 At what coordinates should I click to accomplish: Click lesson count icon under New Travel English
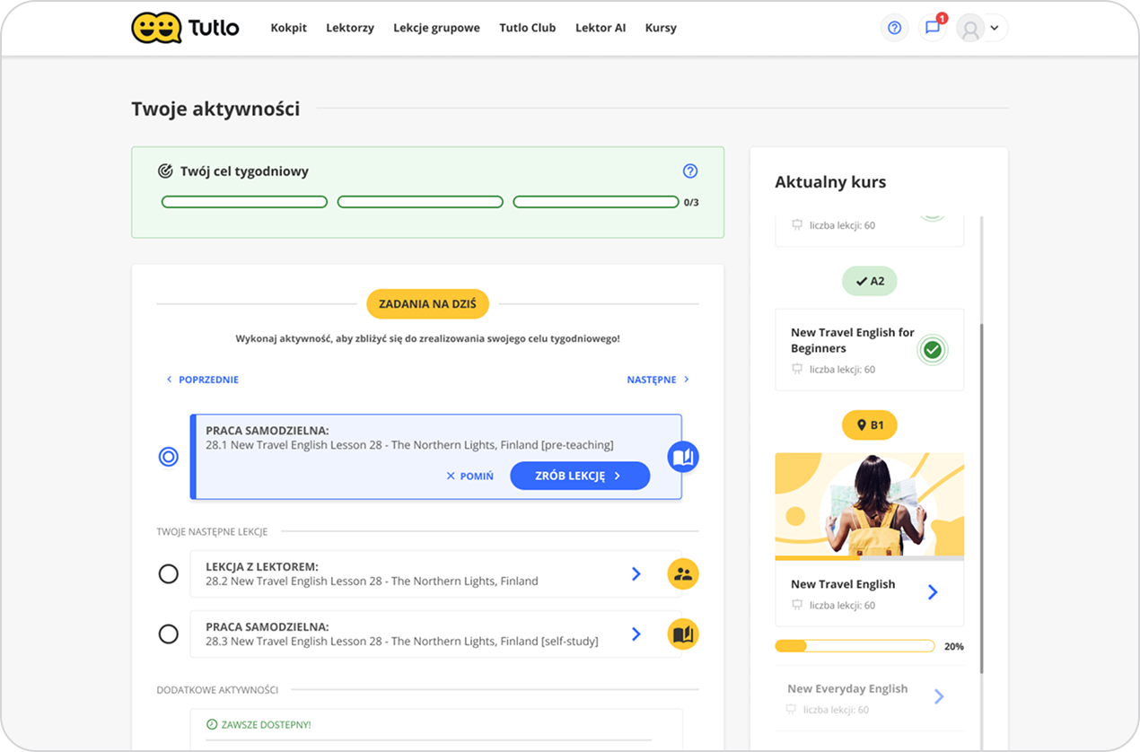click(796, 605)
